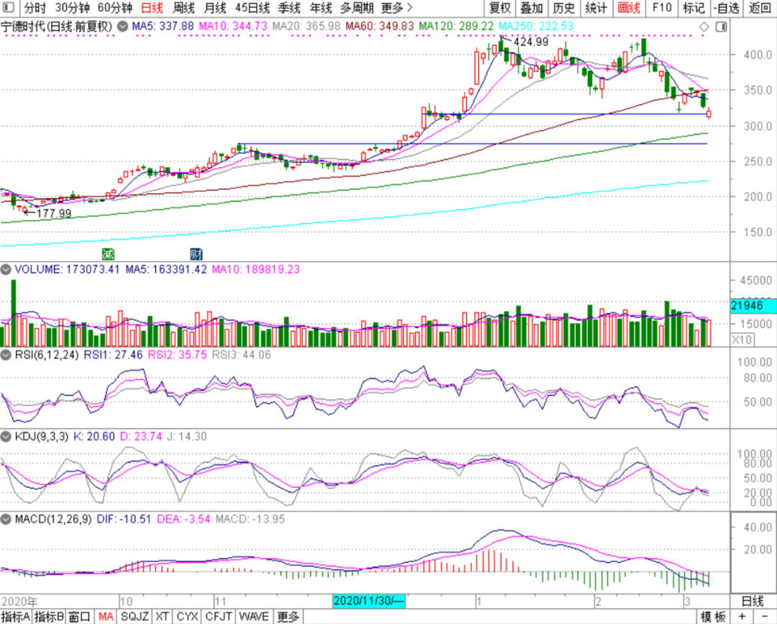Select the SQJZ indicator tab

pyautogui.click(x=135, y=617)
